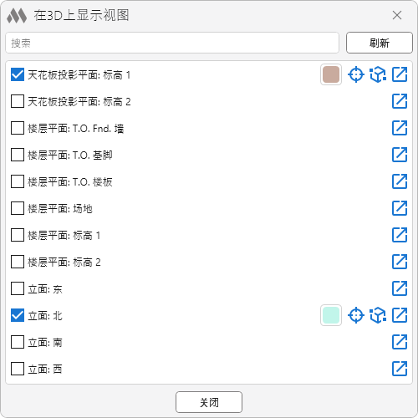Click 3D section box icon for 天花板投影平面: 标高 1
This screenshot has height=418, width=418.
pos(378,74)
